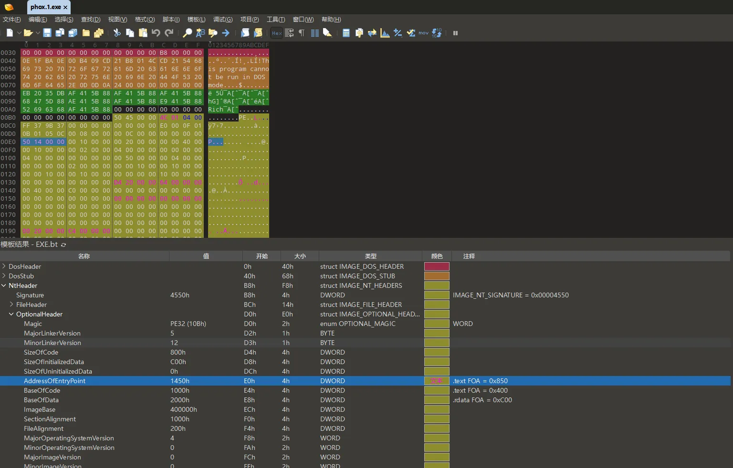Open the 工具(T) menu
Screen dimensions: 733x468
[x=276, y=20]
